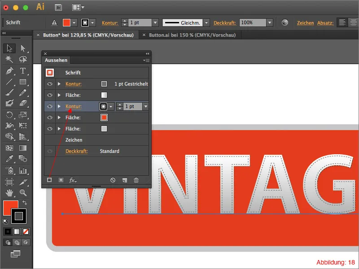Expand the selected Kontur row triangle
Screen dimensions: 359x269
coord(59,106)
